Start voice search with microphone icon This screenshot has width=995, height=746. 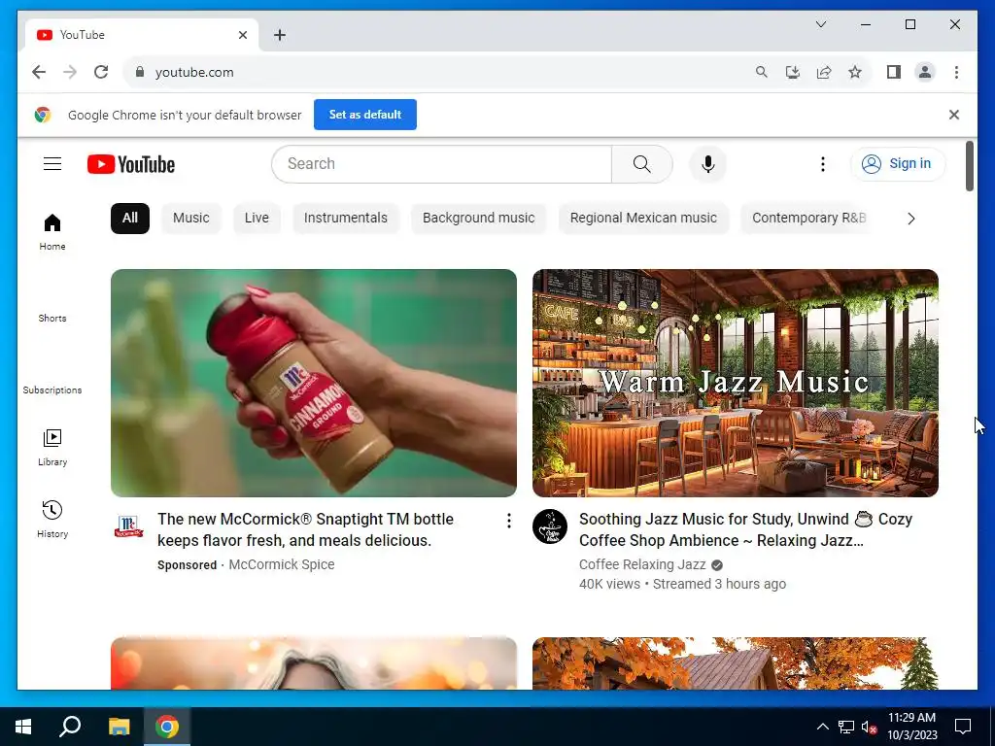[x=708, y=163]
